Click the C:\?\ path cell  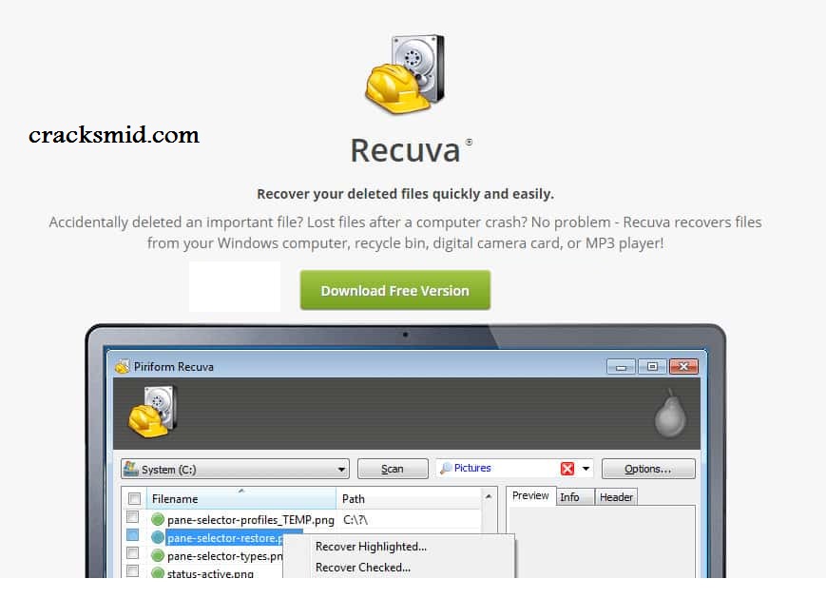(x=355, y=520)
